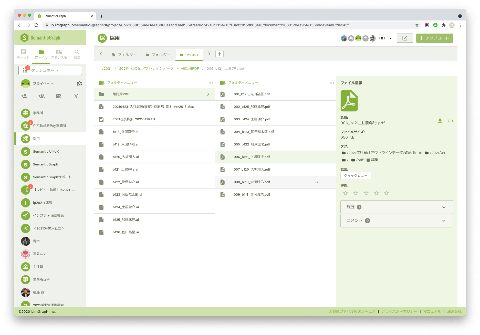Viewport: 480px width, 335px height.
Task: Copy link via the chain icon
Action: [x=450, y=121]
